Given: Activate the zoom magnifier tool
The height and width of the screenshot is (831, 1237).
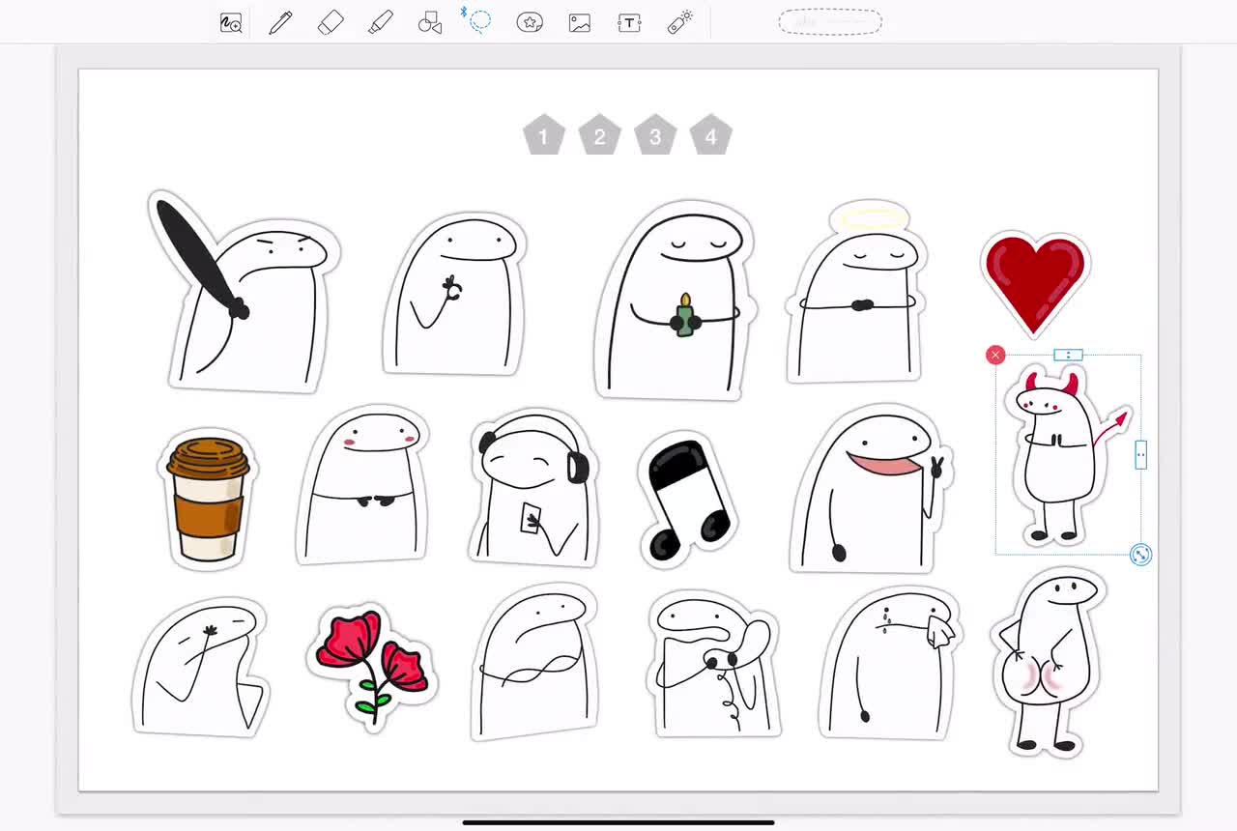Looking at the screenshot, I should coord(231,21).
